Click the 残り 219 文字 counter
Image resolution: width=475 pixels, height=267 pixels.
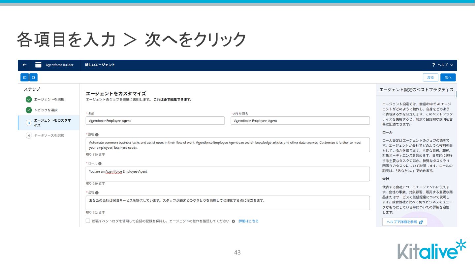tap(95, 184)
